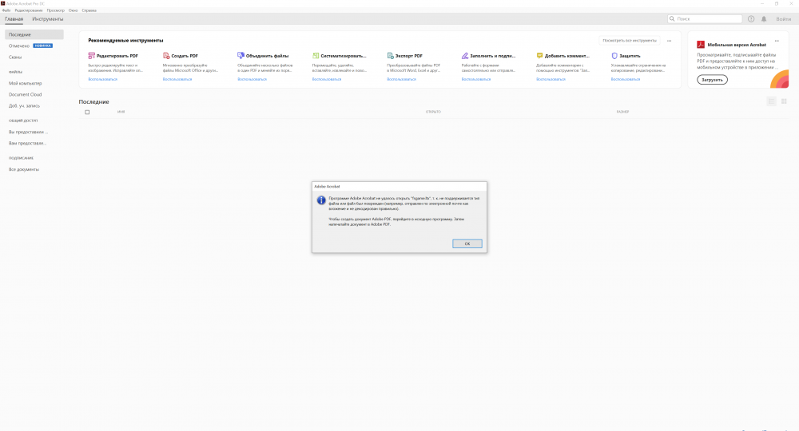Click the red Acrobat logo in mobile card
The width and height of the screenshot is (799, 431).
coord(701,45)
